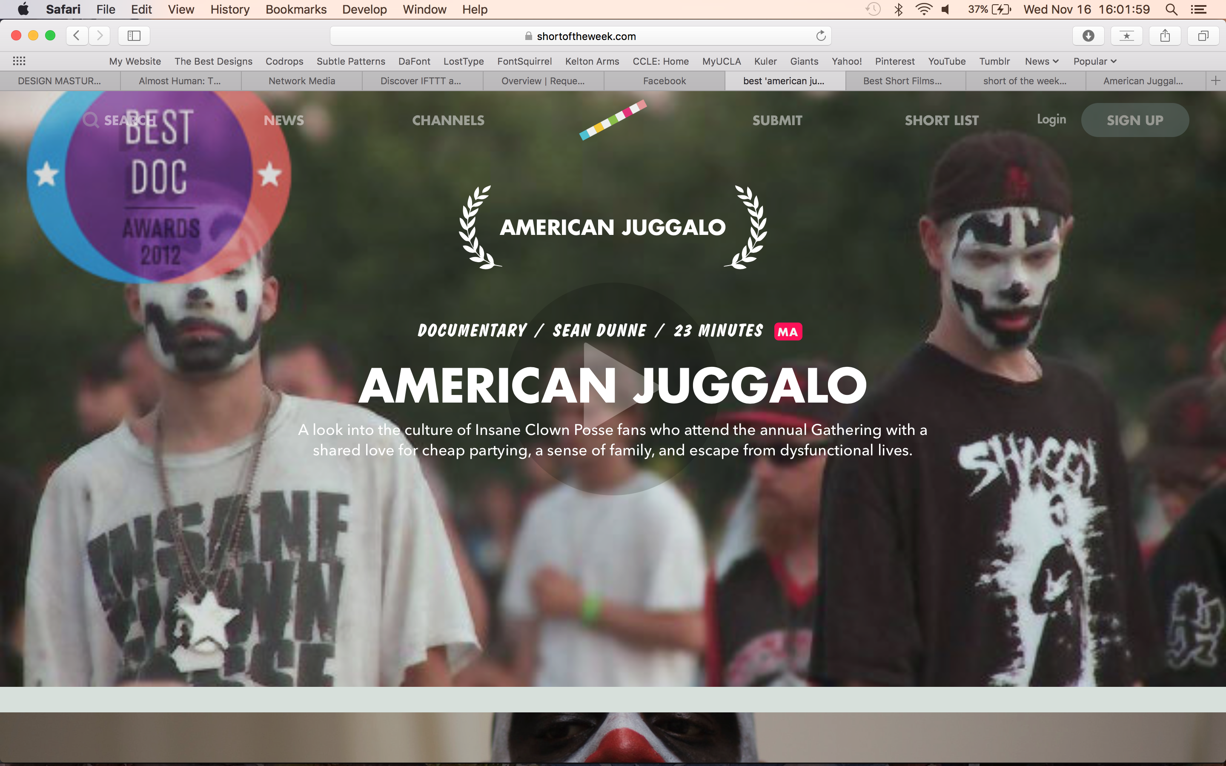
Task: Switch to the Discover IFTTT tab
Action: click(x=422, y=80)
